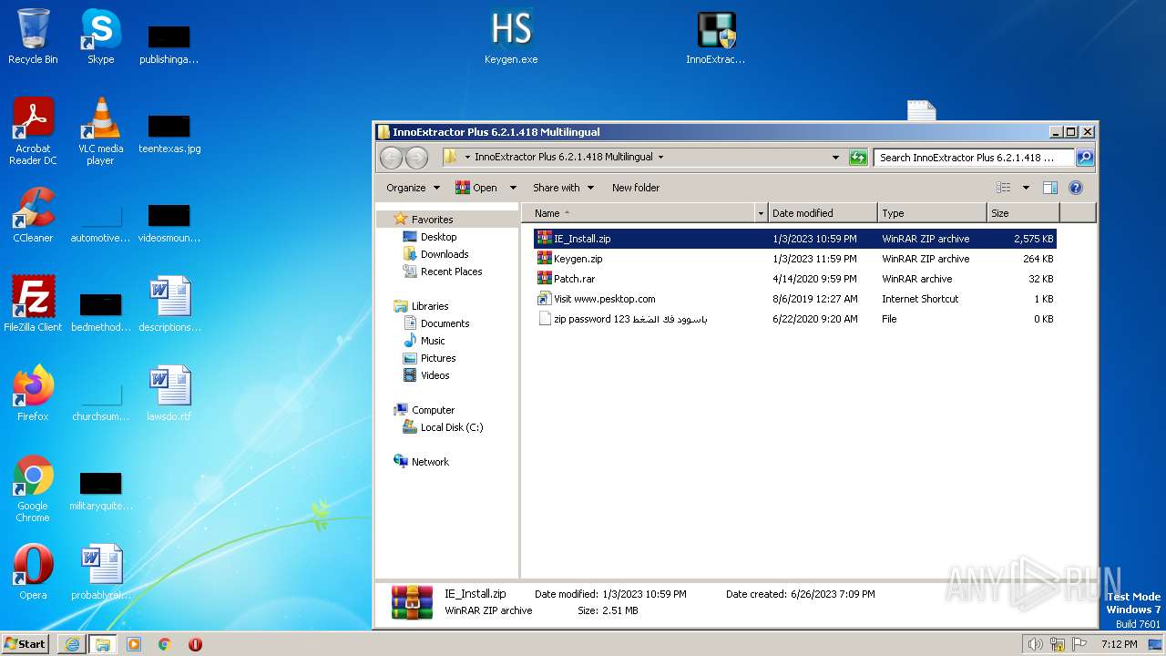Click Open in the Explorer toolbar
The height and width of the screenshot is (656, 1166).
pos(476,188)
